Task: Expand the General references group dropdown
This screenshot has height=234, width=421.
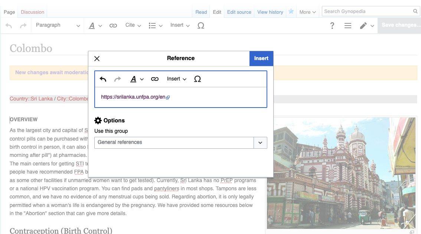Action: click(260, 142)
